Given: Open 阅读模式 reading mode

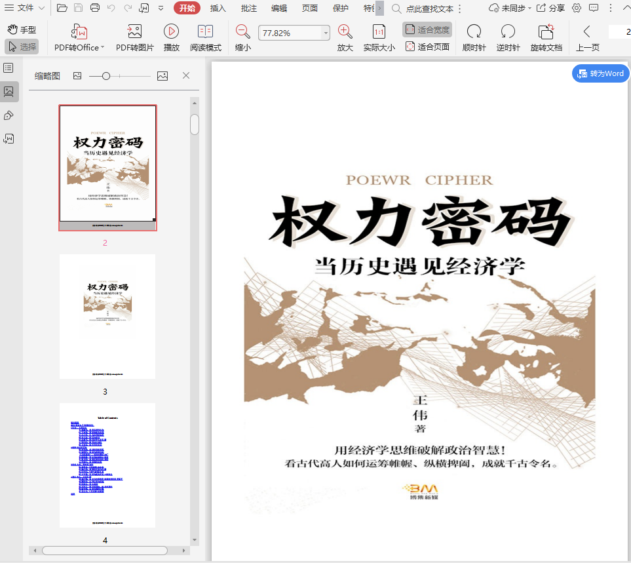Looking at the screenshot, I should coord(205,31).
